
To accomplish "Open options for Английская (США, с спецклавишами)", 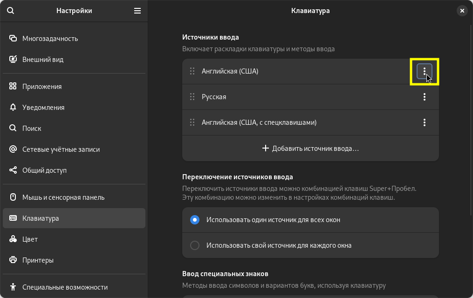I will pos(424,122).
